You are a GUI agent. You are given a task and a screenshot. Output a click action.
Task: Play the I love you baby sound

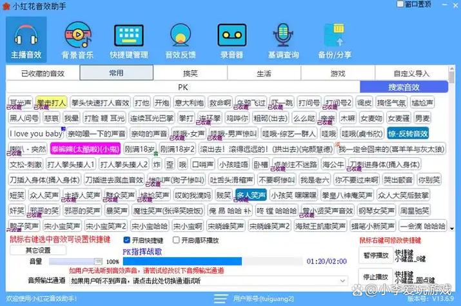[x=36, y=133]
